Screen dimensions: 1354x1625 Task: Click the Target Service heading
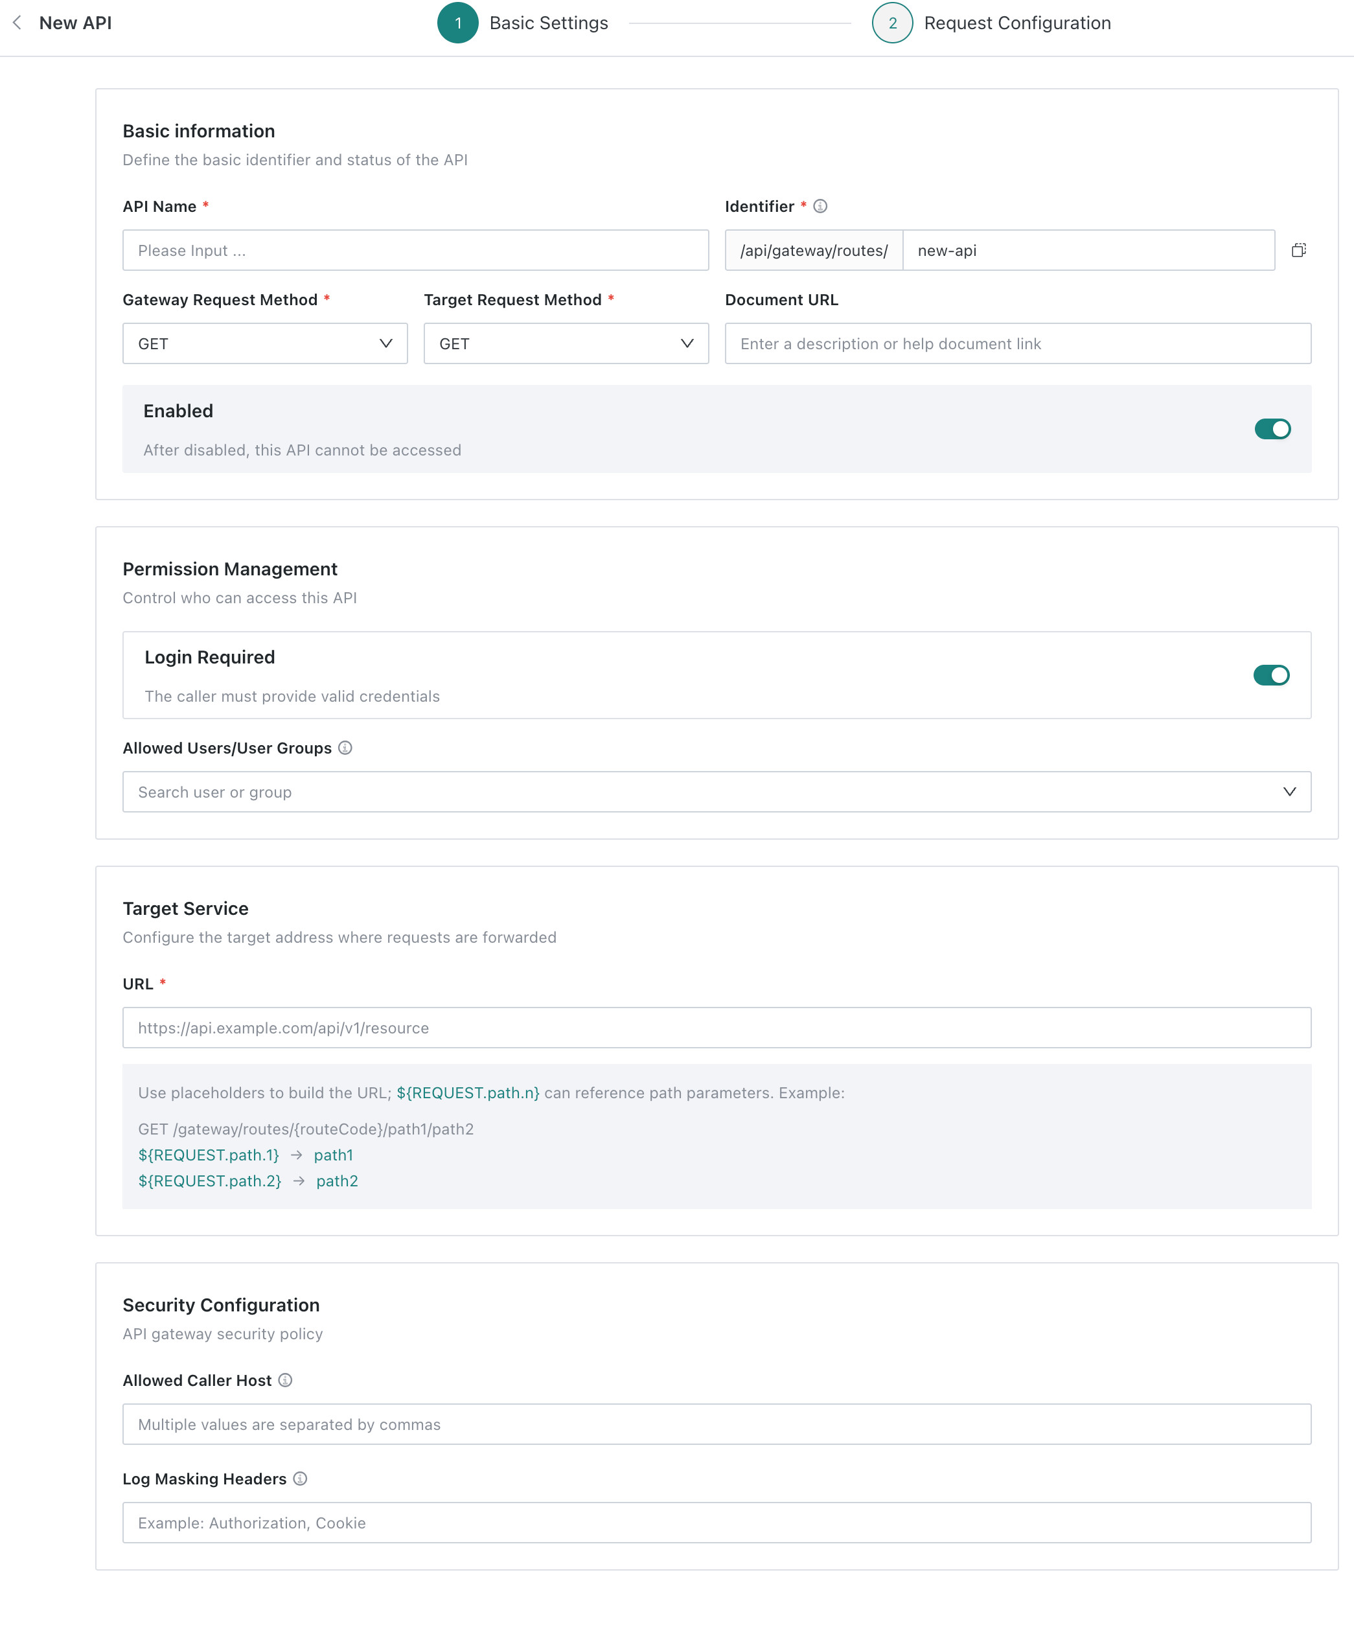tap(186, 908)
